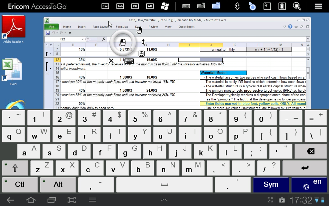The height and width of the screenshot is (206, 329).
Task: Open the Name Box dropdown next to I12
Action: tap(83, 39)
